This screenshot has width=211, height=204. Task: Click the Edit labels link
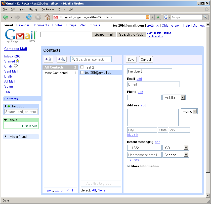click(30, 126)
